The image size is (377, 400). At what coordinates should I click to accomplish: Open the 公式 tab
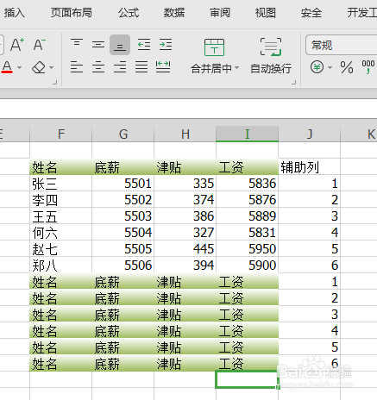tap(129, 13)
